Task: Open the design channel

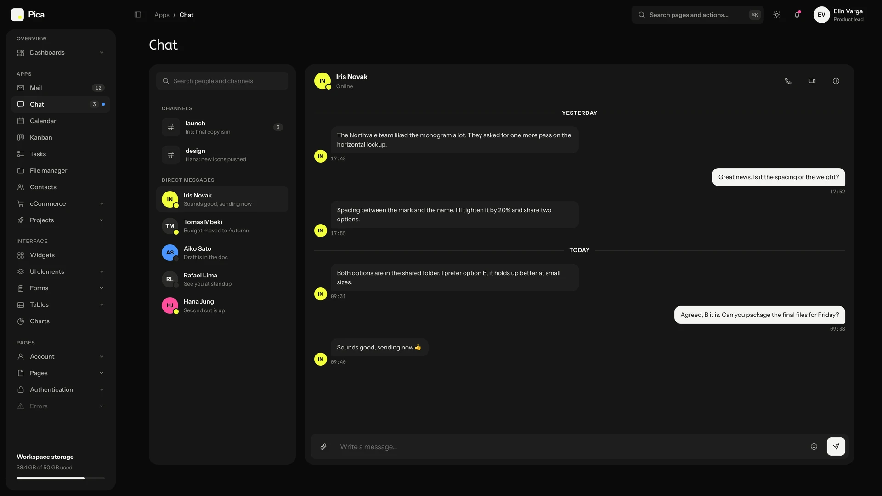Action: click(222, 155)
